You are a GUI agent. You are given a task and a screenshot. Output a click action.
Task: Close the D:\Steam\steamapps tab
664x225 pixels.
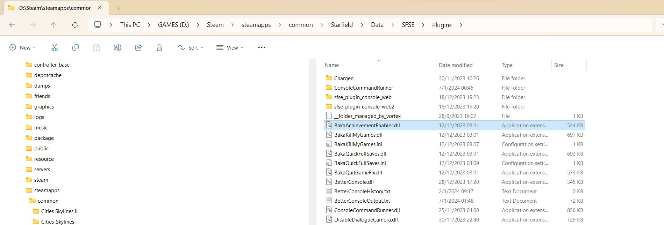[99, 8]
